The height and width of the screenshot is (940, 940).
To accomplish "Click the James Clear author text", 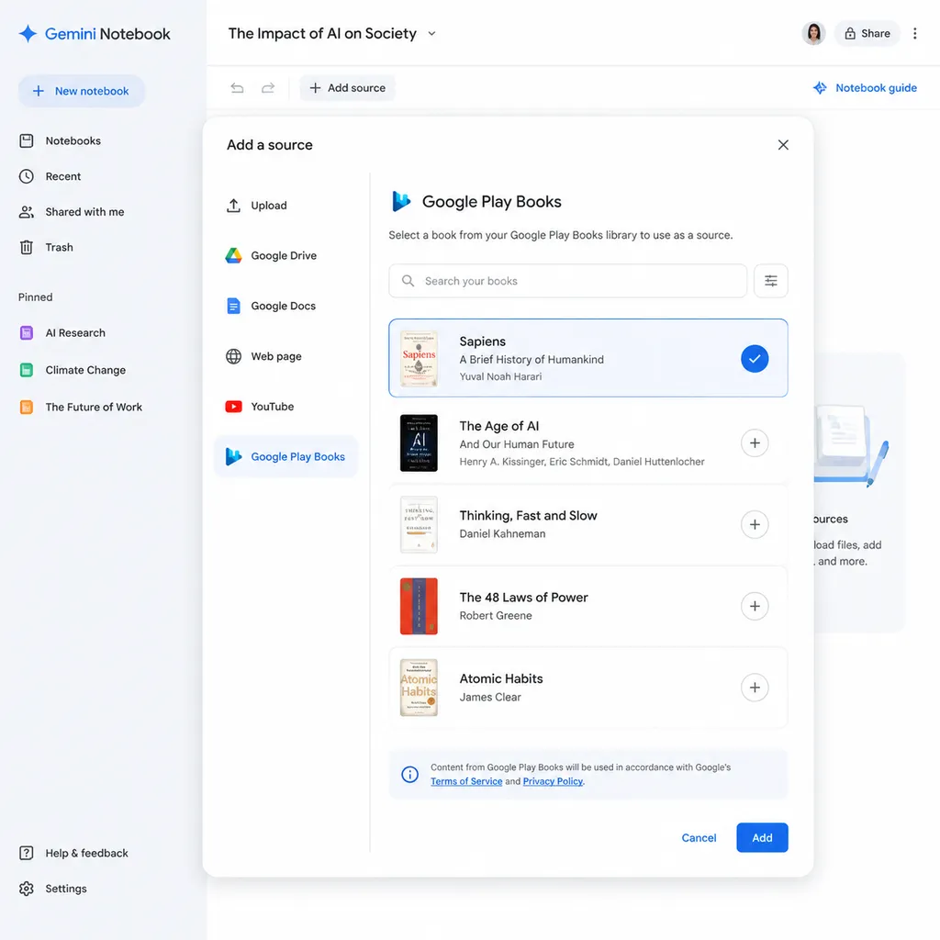I will click(490, 698).
